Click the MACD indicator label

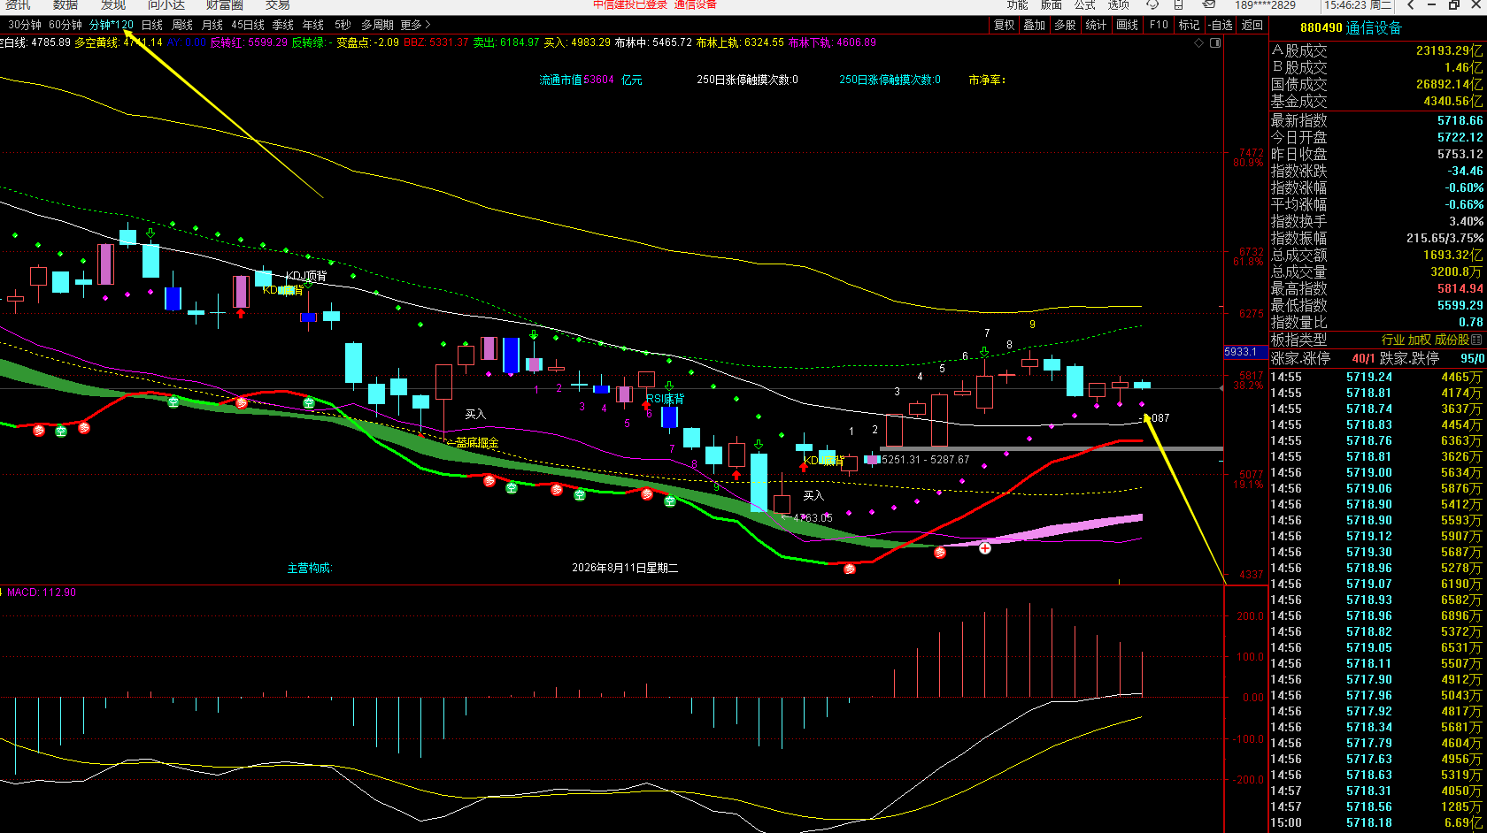pos(42,592)
